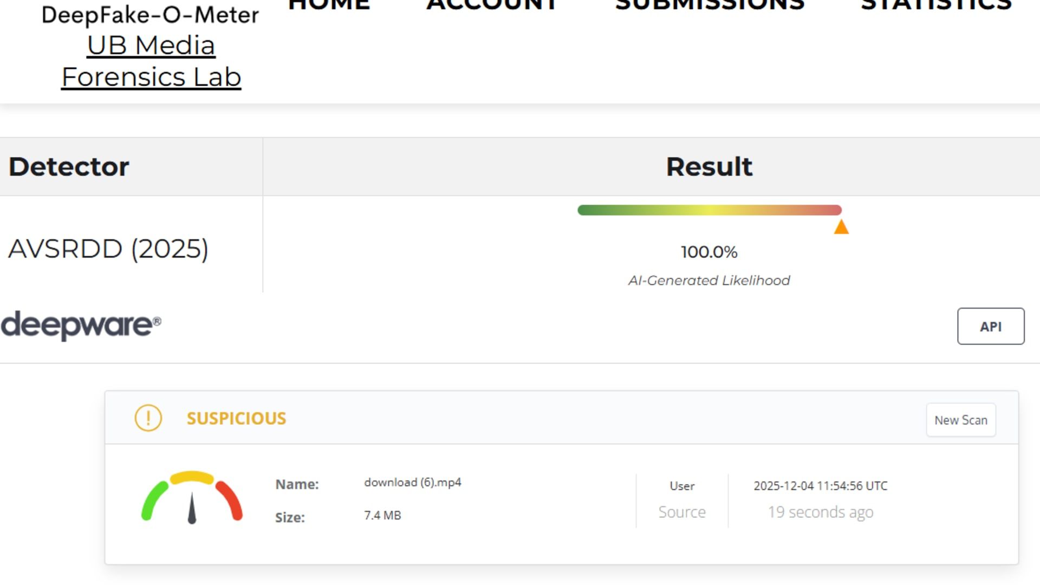Click the scan timestamp 2025-12-04 11:54:56 UTC
This screenshot has height=585, width=1040.
point(820,486)
